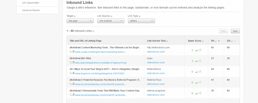Image resolution: width=258 pixels, height=103 pixels.
Task: Open the www.bloglovin.com blogelina link
Action: coord(101,74)
